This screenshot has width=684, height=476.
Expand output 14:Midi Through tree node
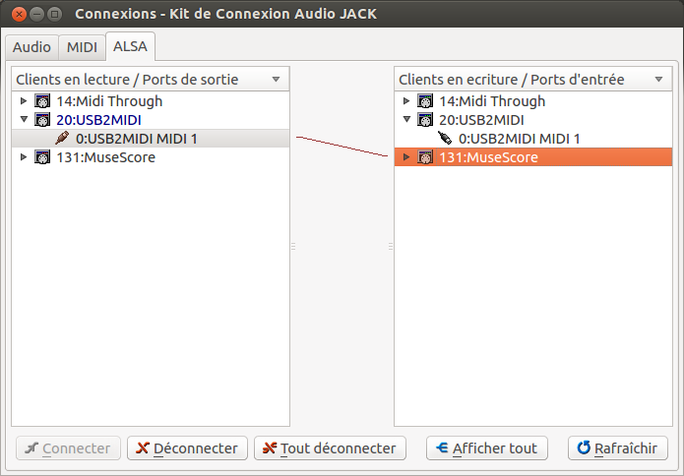pos(24,101)
